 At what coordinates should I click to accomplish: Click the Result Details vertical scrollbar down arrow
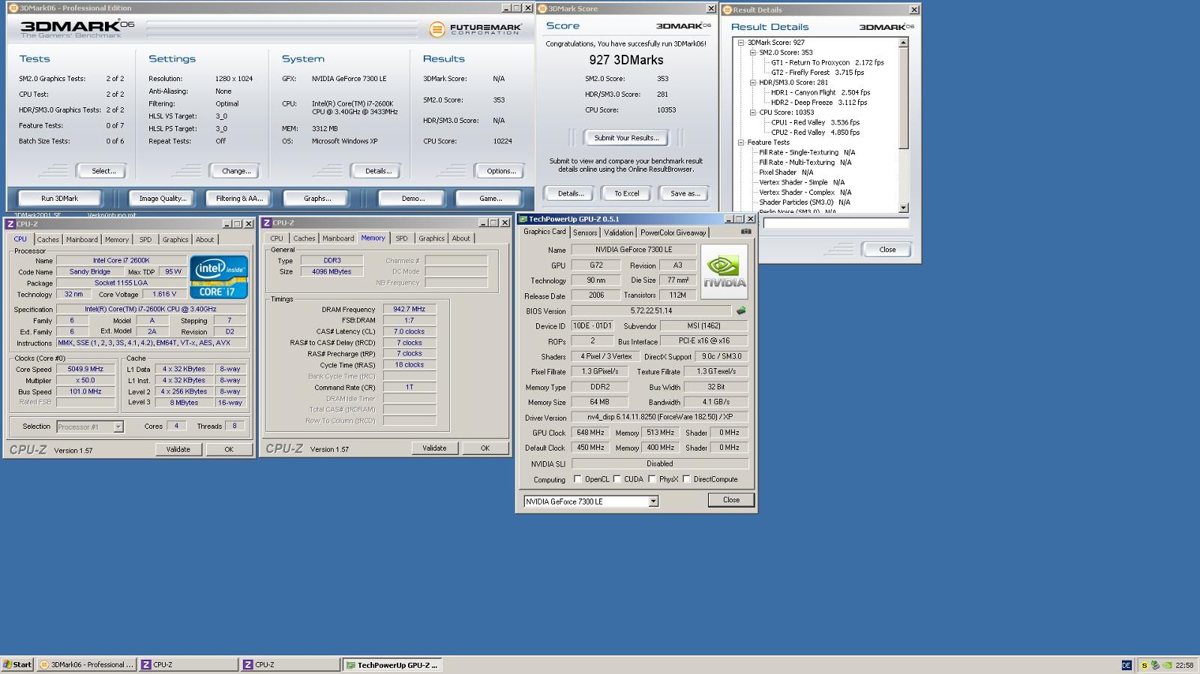coord(903,208)
